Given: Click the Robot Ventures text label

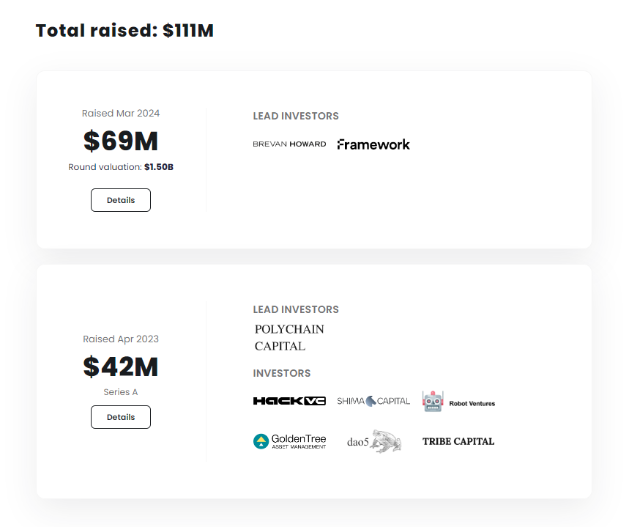Looking at the screenshot, I should click(472, 403).
